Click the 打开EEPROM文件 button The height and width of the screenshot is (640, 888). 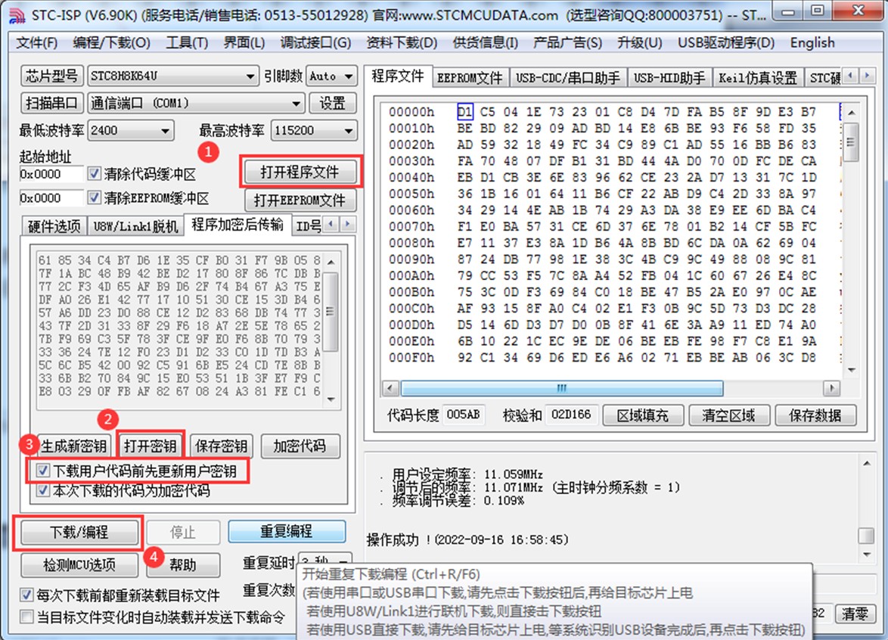(300, 200)
